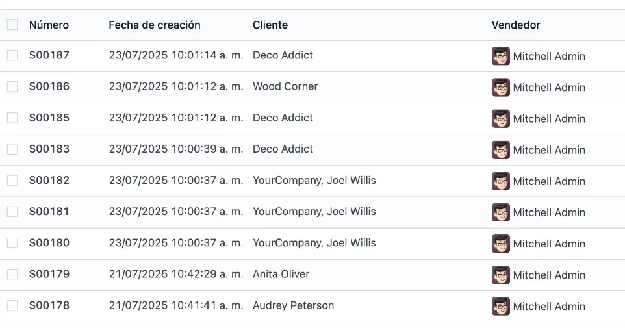Sort by the Fecha de creación header
The width and height of the screenshot is (625, 328).
[x=154, y=25]
